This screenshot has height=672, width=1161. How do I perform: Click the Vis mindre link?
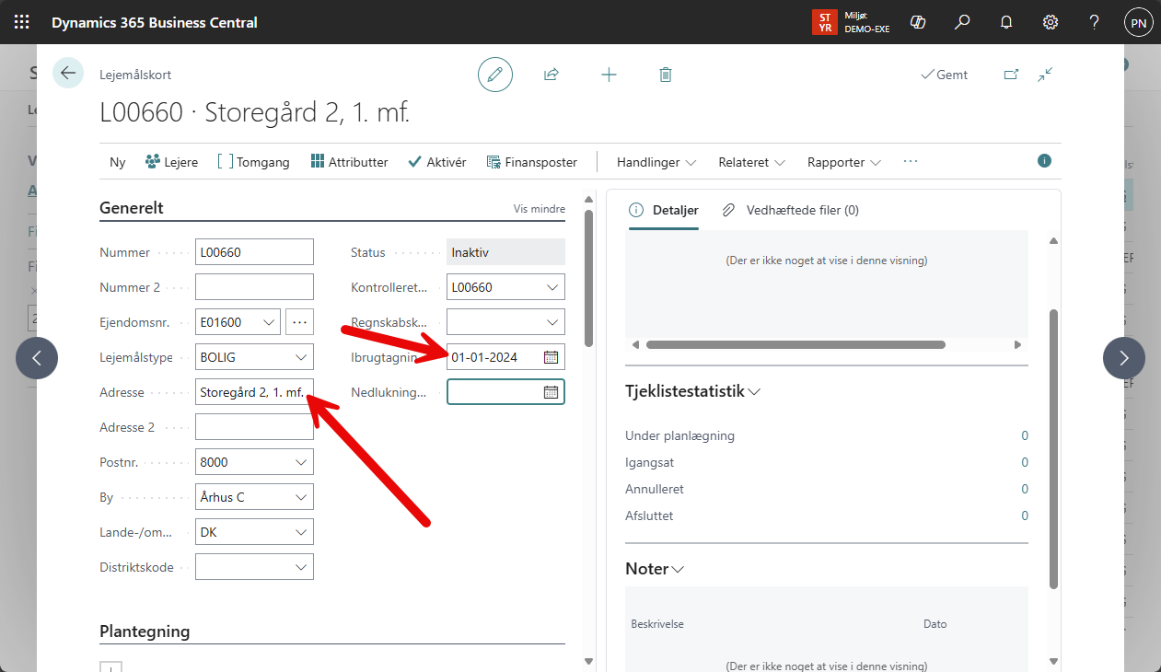coord(539,209)
